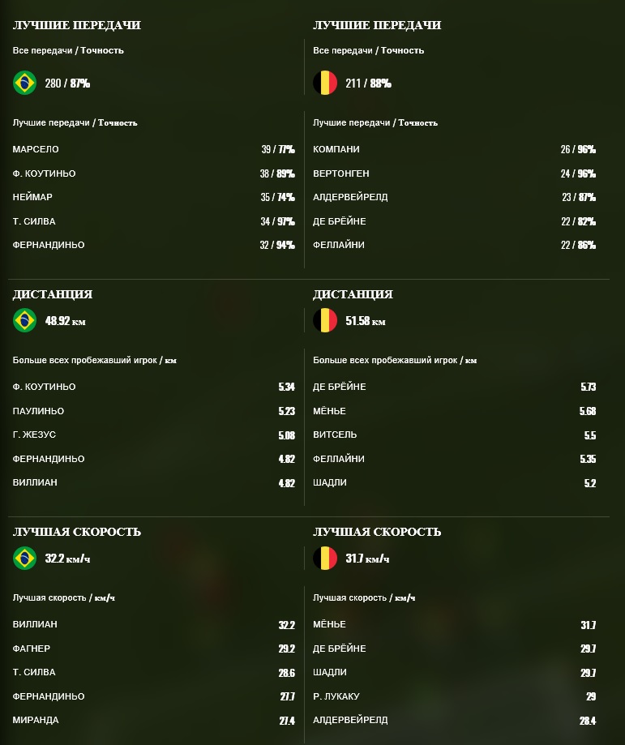
Task: Select player КОМПАНИ in passes list
Action: pyautogui.click(x=336, y=149)
